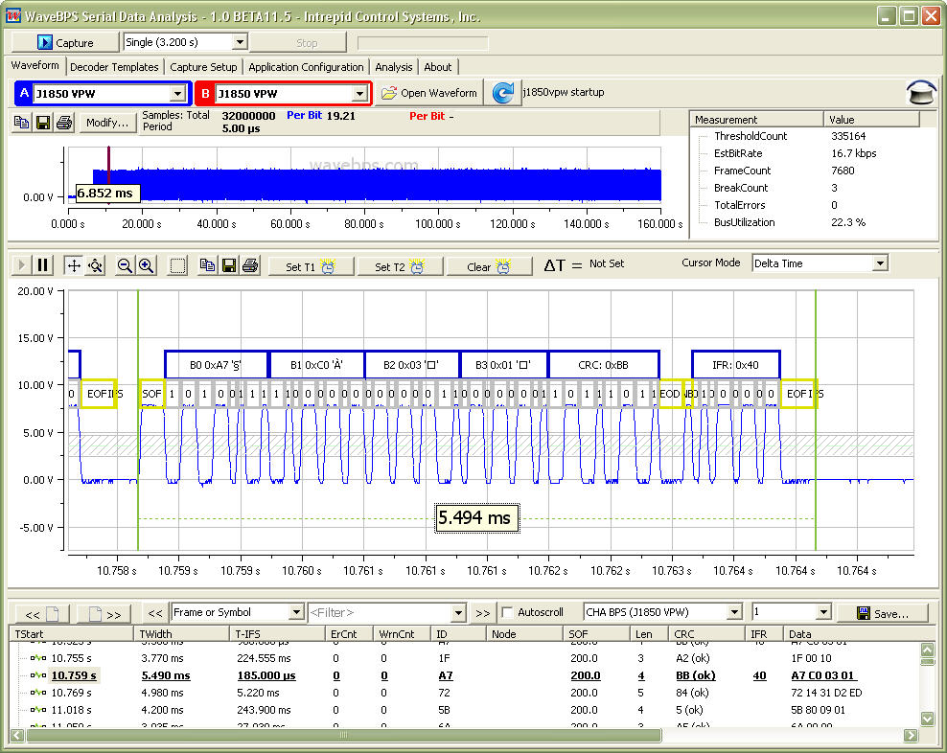Image resolution: width=947 pixels, height=753 pixels.
Task: Click the Save... button in frame list
Action: (882, 613)
